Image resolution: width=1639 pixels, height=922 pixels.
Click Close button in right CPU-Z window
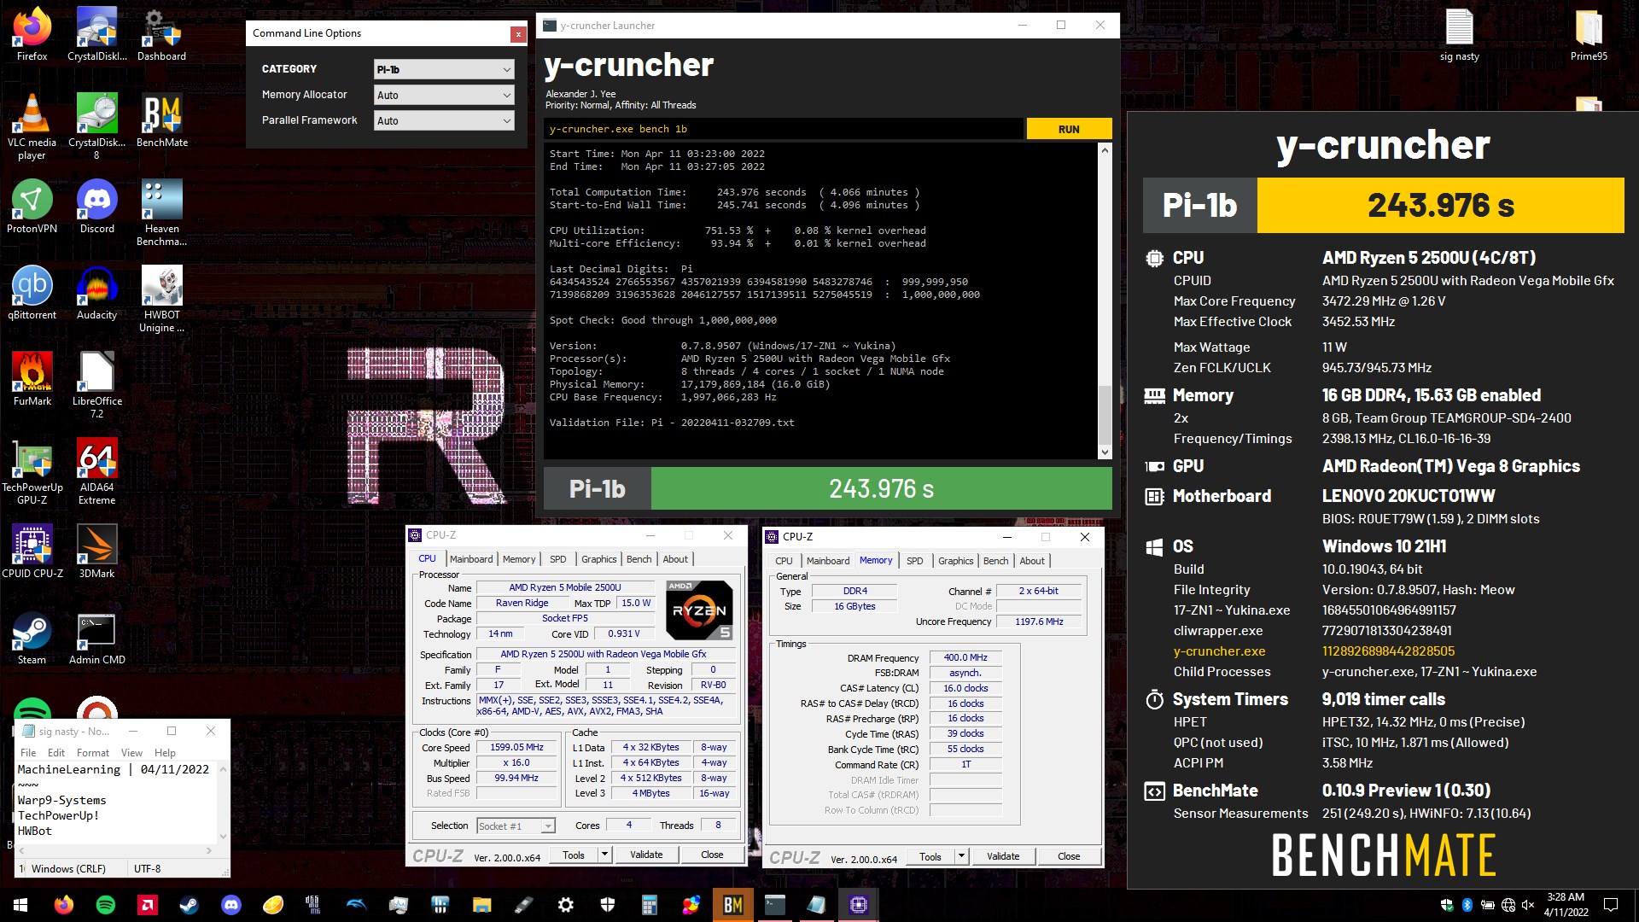[x=1069, y=856]
